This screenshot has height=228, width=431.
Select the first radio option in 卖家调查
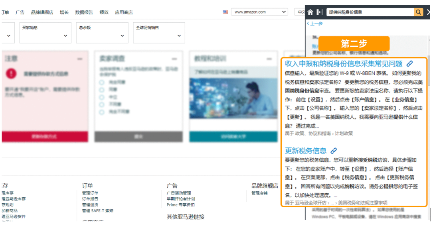[102, 82]
